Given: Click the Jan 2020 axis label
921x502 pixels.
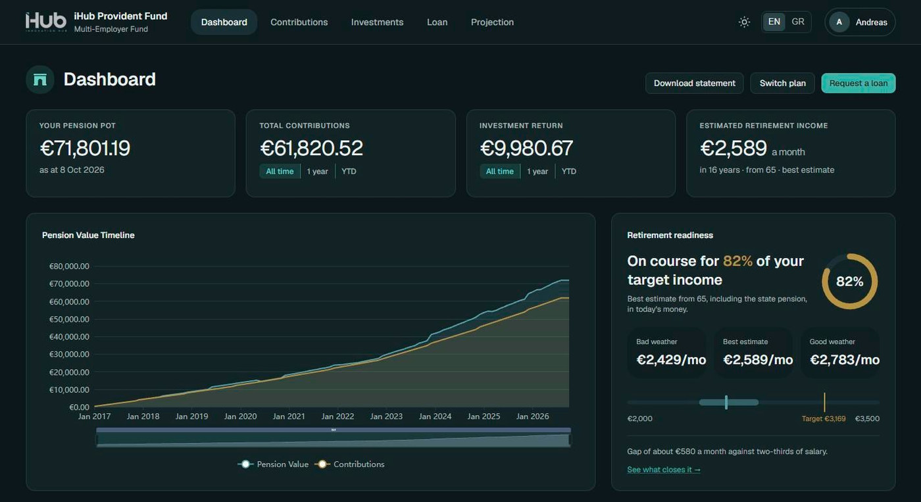Looking at the screenshot, I should click(x=240, y=416).
